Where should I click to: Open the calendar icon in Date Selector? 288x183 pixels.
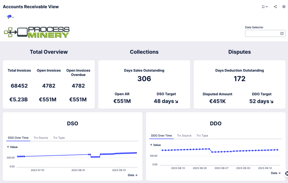coord(282,33)
